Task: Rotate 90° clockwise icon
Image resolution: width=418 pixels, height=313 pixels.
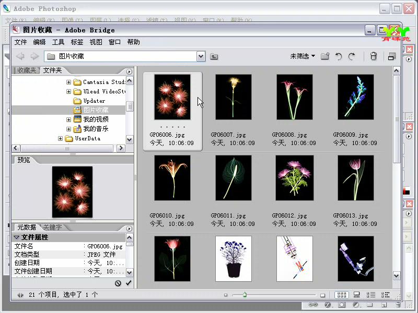Action: click(x=352, y=56)
